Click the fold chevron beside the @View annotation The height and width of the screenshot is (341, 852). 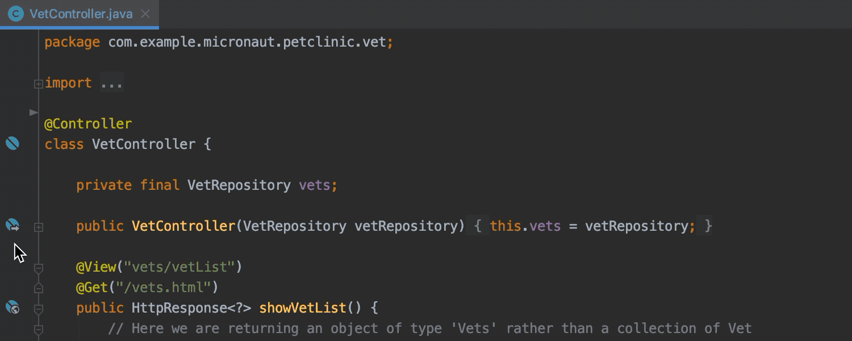(x=39, y=268)
